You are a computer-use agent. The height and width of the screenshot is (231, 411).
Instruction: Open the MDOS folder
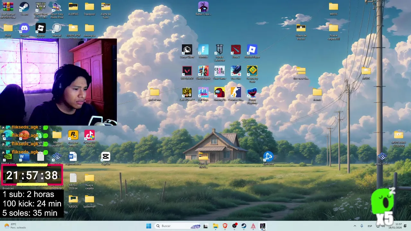(x=334, y=9)
